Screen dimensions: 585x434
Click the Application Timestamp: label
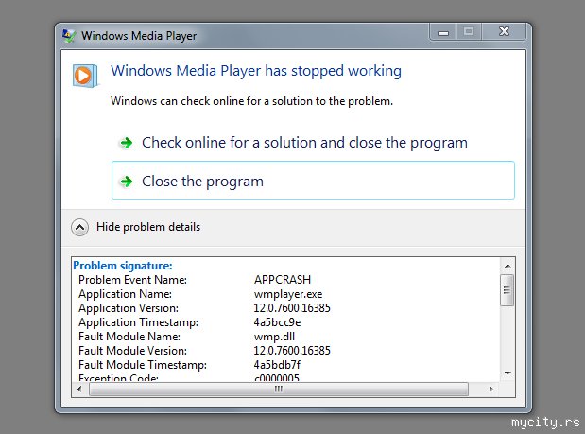(138, 322)
